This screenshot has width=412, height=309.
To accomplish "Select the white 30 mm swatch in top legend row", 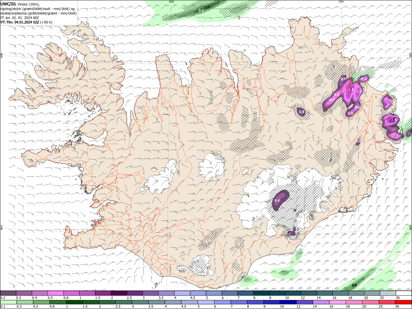I will click(404, 293).
